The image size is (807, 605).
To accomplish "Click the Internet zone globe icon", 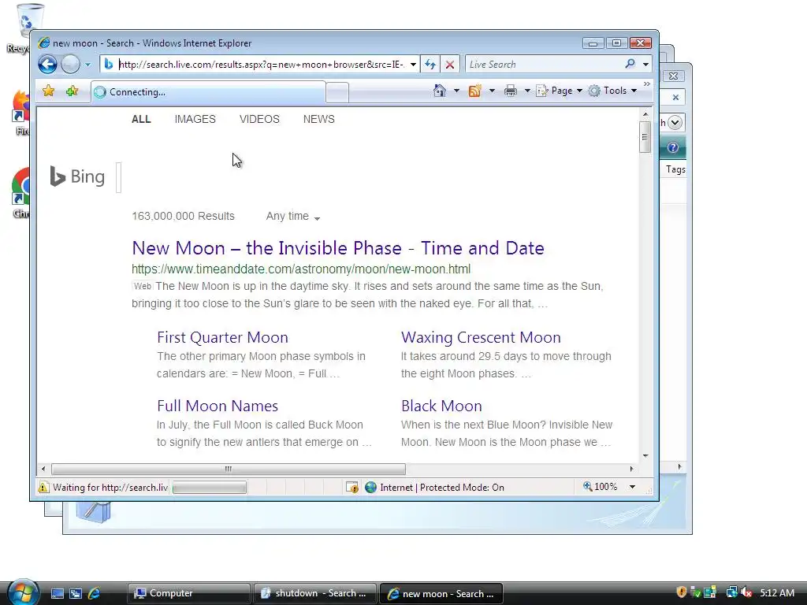I will pyautogui.click(x=370, y=487).
